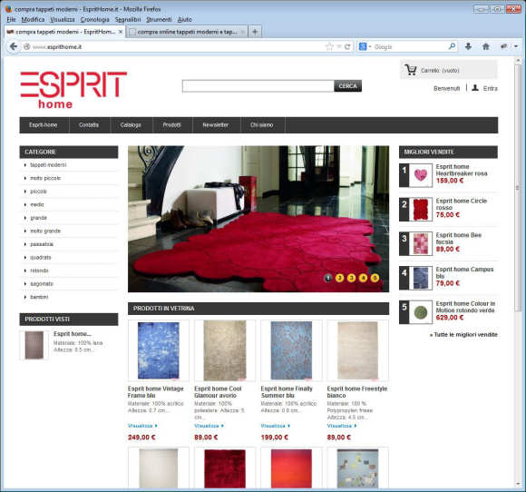Click the site search input field
The image size is (526, 492).
(x=258, y=86)
